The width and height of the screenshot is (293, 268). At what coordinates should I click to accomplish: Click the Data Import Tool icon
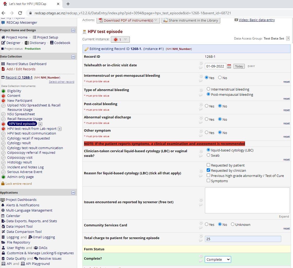click(3, 226)
